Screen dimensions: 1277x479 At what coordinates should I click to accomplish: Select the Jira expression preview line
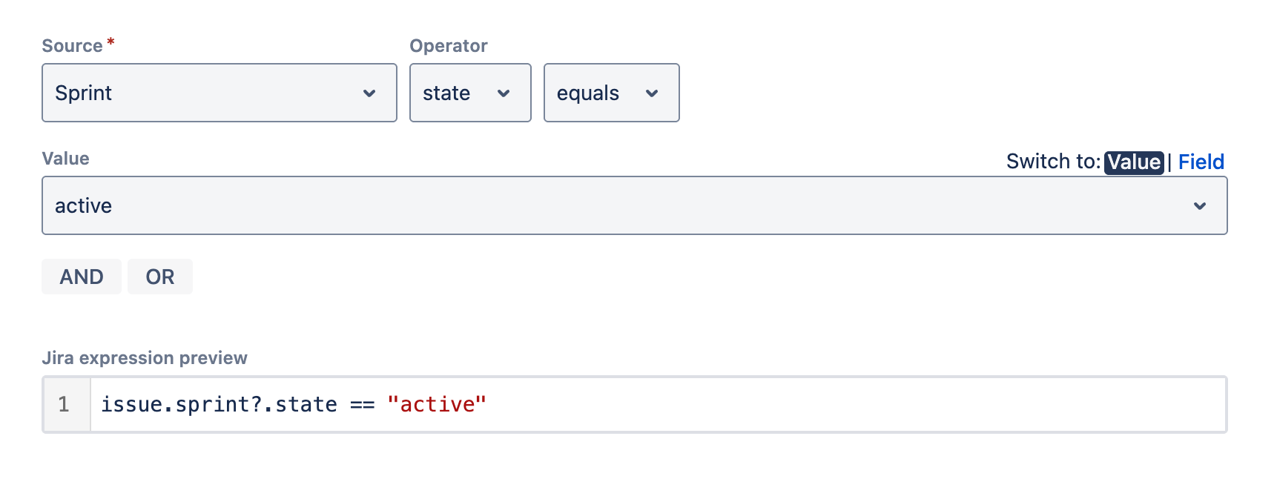click(593, 404)
